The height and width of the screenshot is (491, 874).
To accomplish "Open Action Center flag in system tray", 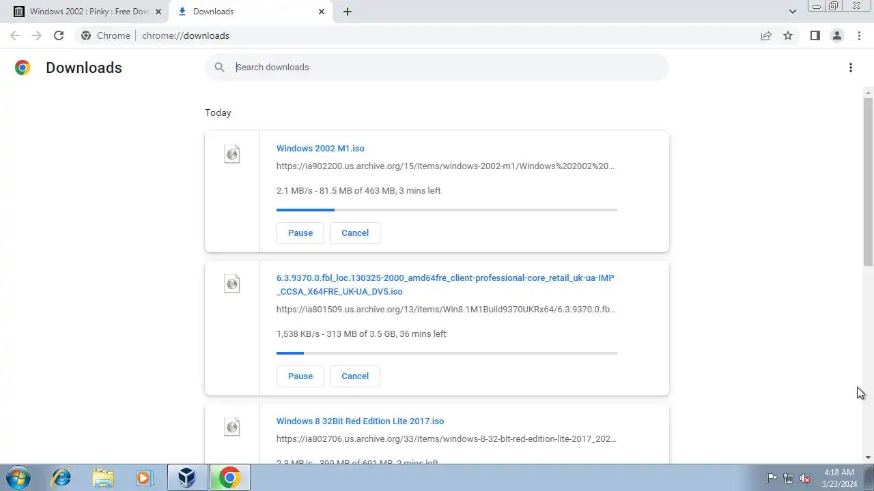I will pyautogui.click(x=772, y=478).
